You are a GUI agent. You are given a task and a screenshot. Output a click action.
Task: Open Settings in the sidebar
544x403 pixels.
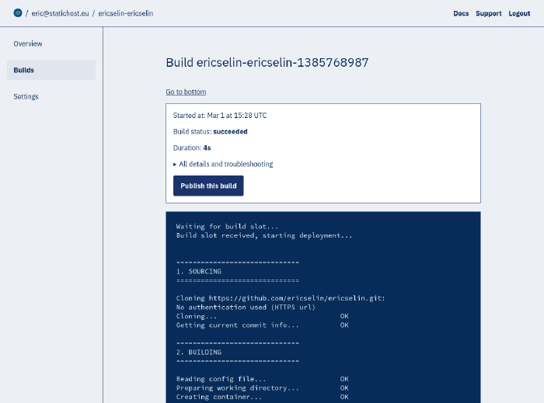[26, 96]
